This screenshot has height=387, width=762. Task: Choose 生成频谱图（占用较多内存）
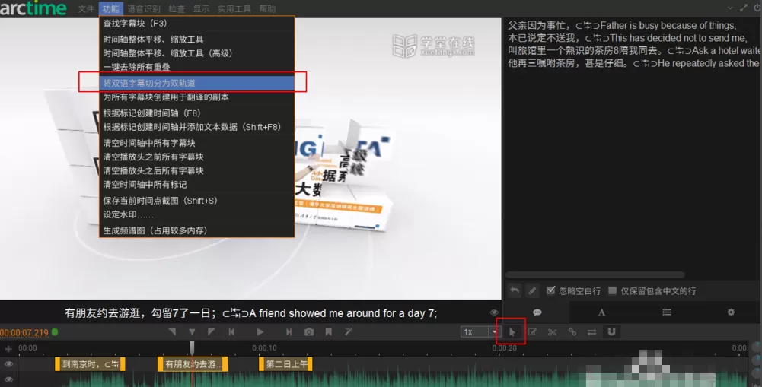tap(197, 230)
